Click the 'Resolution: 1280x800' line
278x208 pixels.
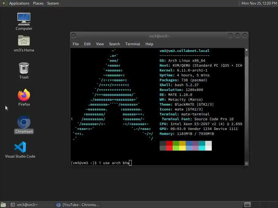(181, 90)
